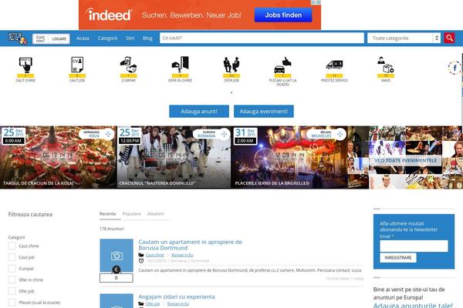Check the Caut chirie filter checkbox

[12, 246]
